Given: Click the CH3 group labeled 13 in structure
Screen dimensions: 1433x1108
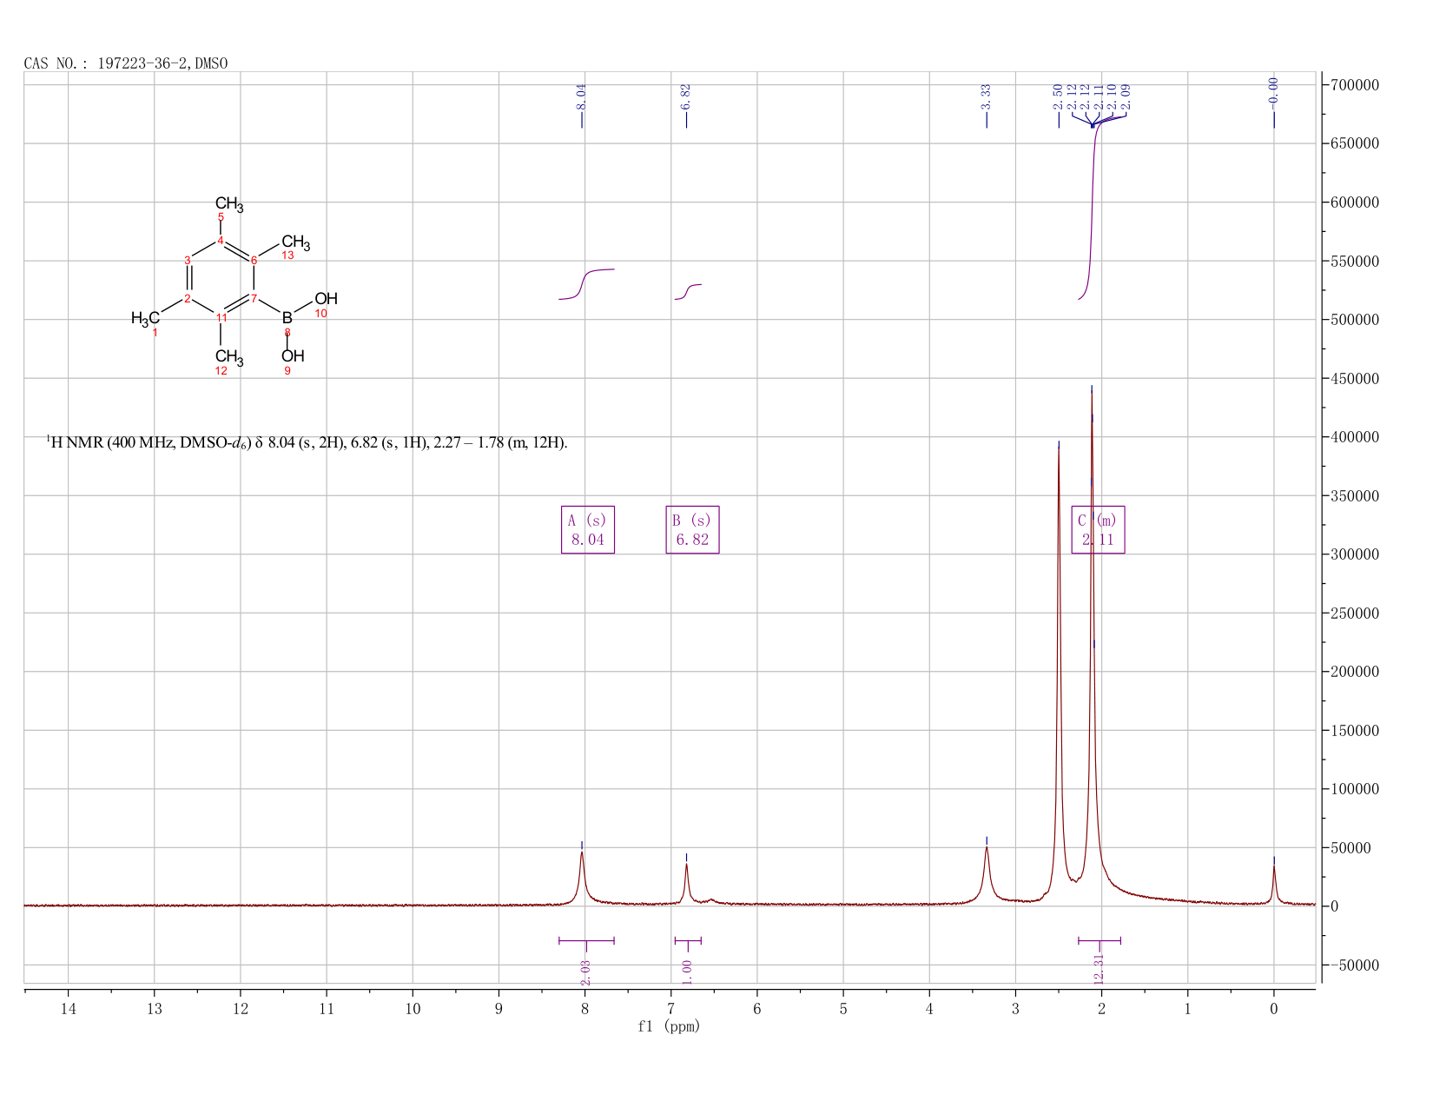Looking at the screenshot, I should click(x=295, y=242).
